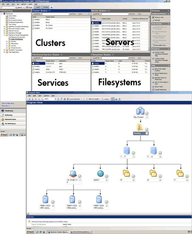192x234 pixels.
Task: Click the blue help icon in main toolbar
Action: point(52,7)
